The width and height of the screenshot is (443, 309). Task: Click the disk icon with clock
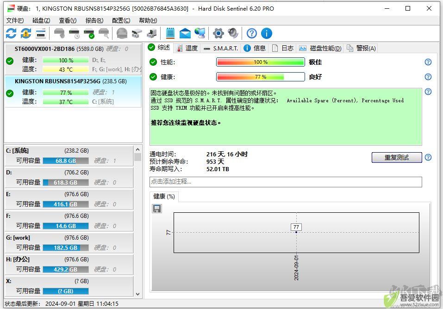pyautogui.click(x=75, y=33)
